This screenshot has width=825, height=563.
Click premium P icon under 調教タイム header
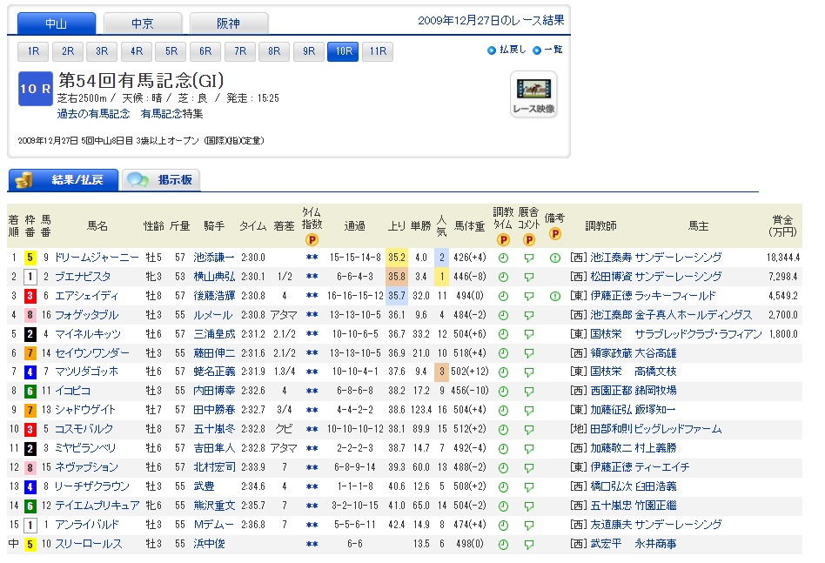pyautogui.click(x=503, y=239)
